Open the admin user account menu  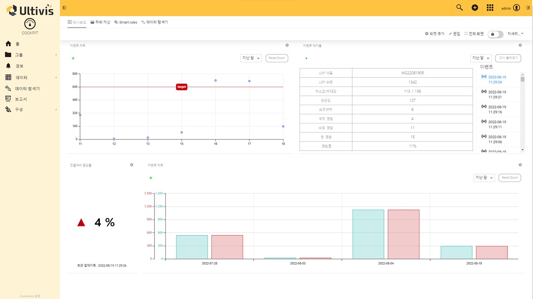[x=511, y=8]
